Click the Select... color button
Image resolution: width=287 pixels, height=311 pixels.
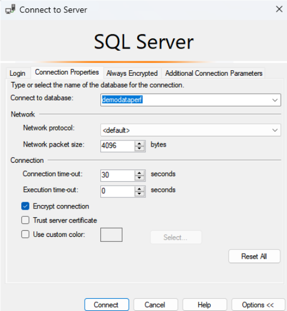click(x=176, y=237)
